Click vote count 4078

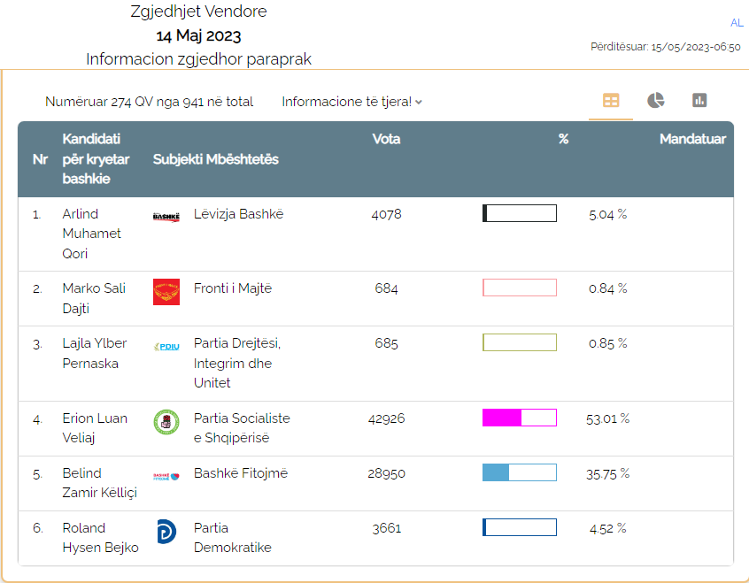386,214
